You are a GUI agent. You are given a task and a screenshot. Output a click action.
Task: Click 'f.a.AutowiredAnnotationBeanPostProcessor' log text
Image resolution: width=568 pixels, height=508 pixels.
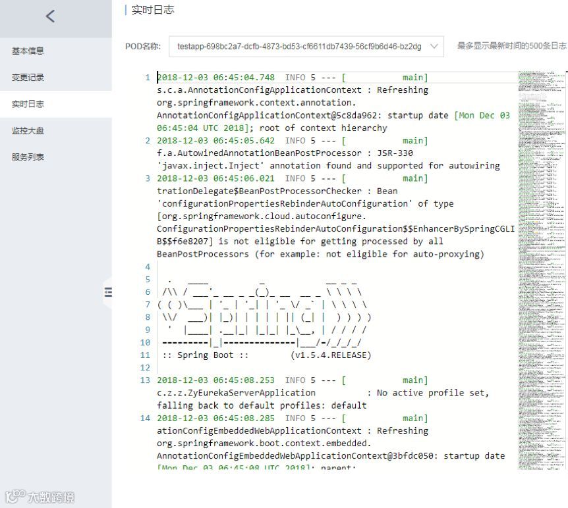(x=259, y=153)
